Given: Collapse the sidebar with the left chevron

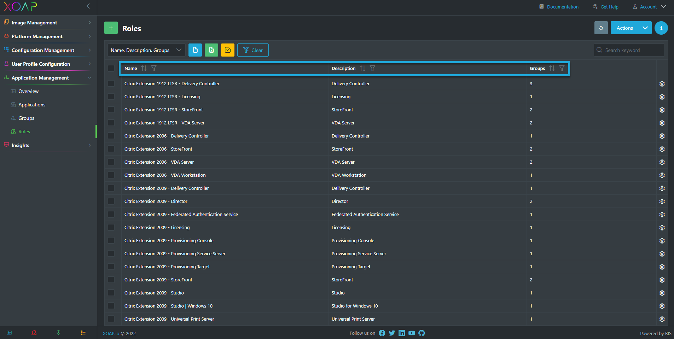Looking at the screenshot, I should pos(88,6).
